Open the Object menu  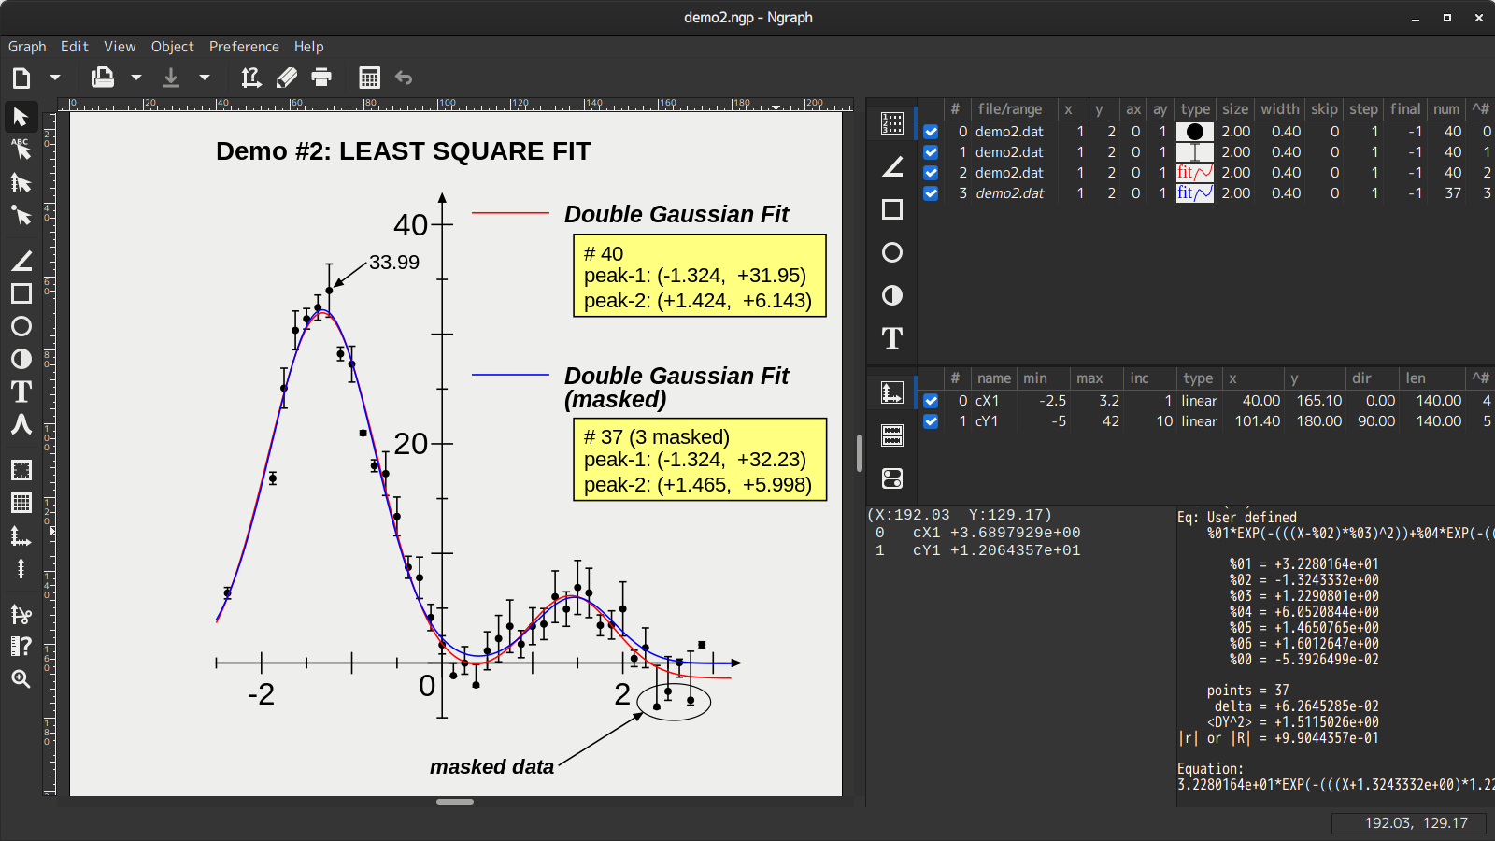[172, 47]
